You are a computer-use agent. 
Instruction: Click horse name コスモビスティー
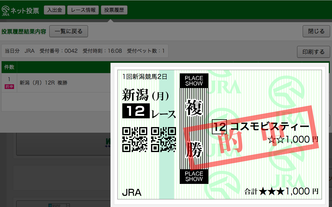click(270, 126)
